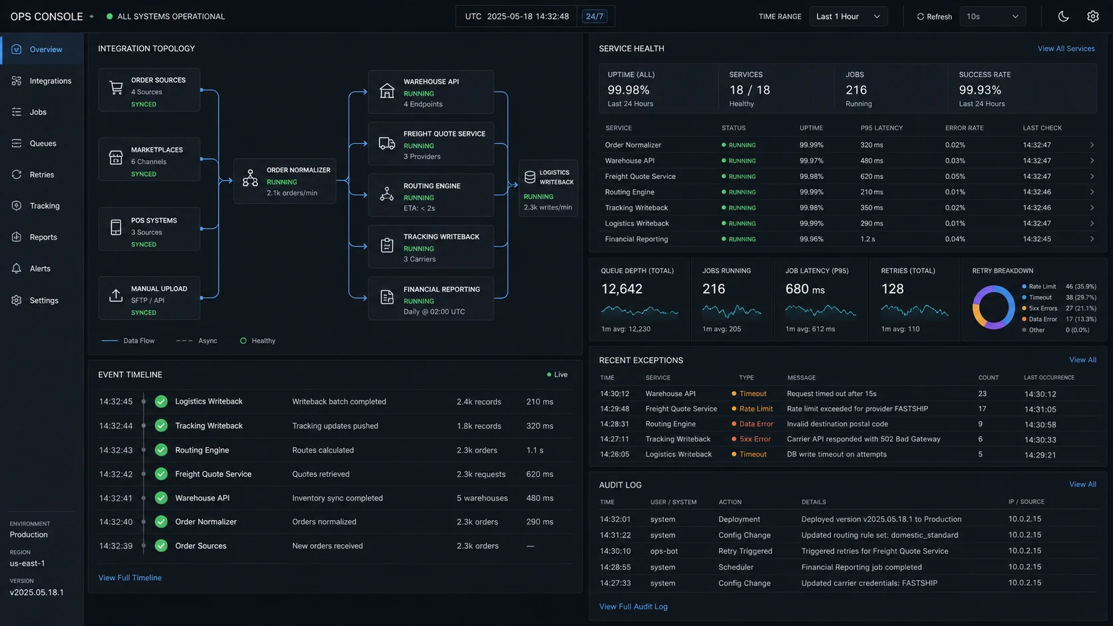Click the Tracking sidebar icon
The width and height of the screenshot is (1113, 626).
(x=17, y=206)
